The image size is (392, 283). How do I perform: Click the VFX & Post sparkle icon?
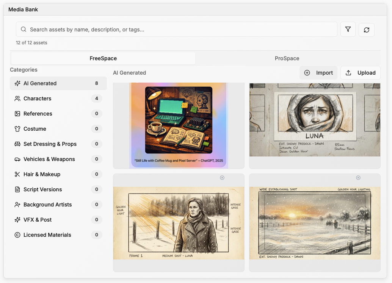17,220
